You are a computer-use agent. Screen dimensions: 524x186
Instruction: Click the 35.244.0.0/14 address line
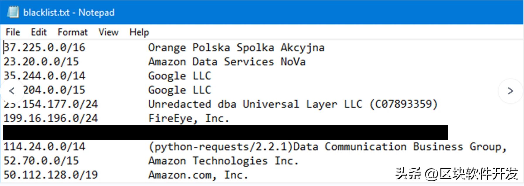(x=45, y=76)
